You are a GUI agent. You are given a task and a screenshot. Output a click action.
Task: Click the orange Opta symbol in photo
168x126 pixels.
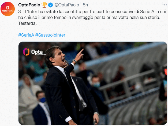[x=26, y=51]
